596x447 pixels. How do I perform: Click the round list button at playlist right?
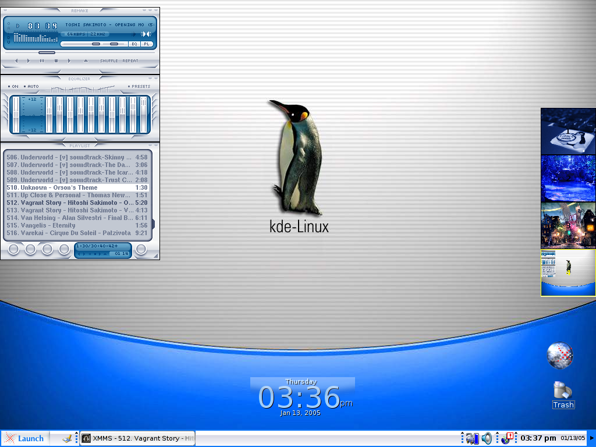point(141,249)
